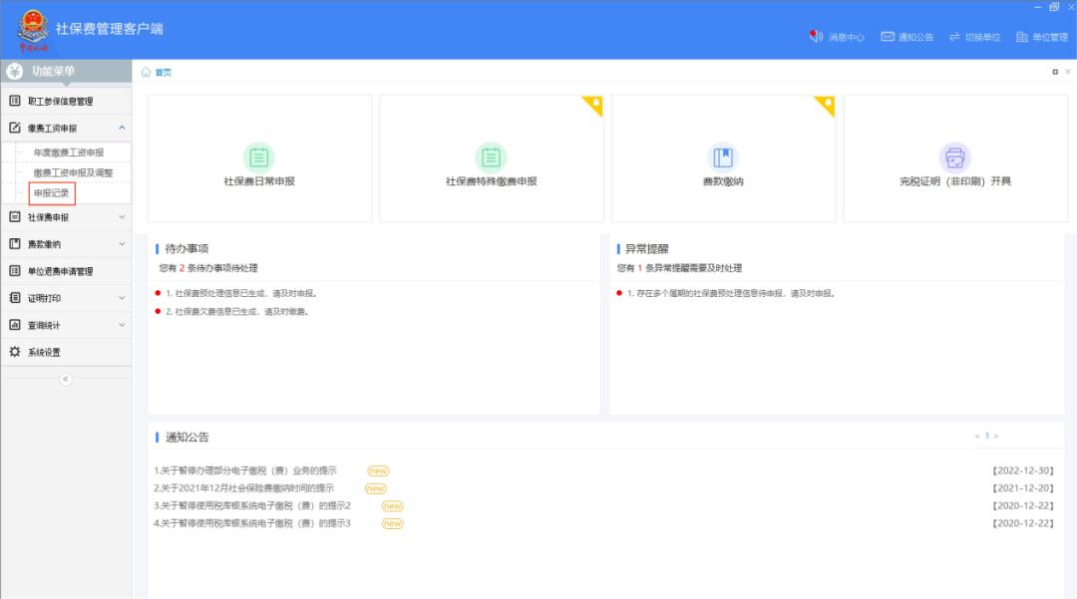1077x599 pixels.
Task: Open 通知公告 envelope icon in header
Action: click(888, 37)
